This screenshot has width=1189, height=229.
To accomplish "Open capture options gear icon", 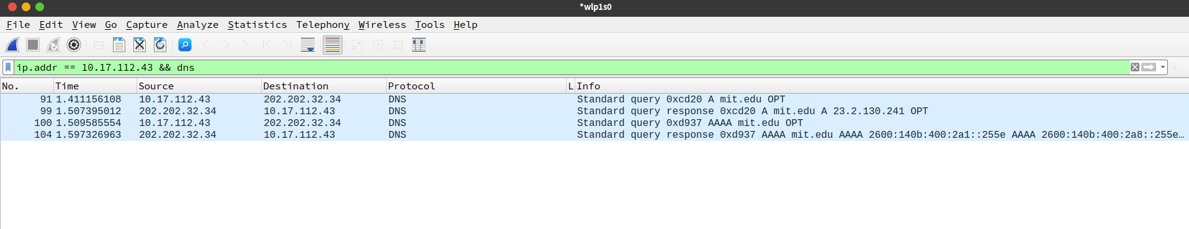I will tap(74, 45).
